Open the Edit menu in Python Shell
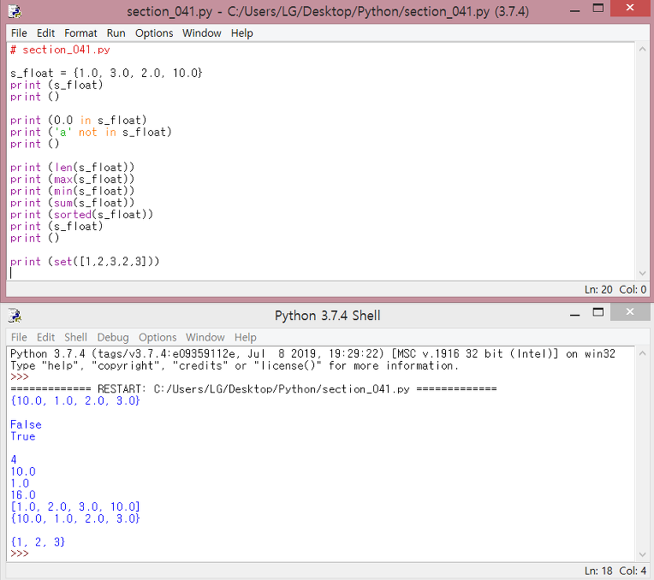Viewport: 654px width, 580px height. tap(45, 337)
